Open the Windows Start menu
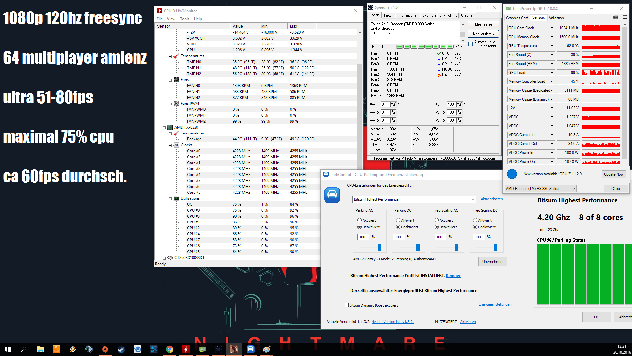The image size is (632, 356). pyautogui.click(x=8, y=349)
